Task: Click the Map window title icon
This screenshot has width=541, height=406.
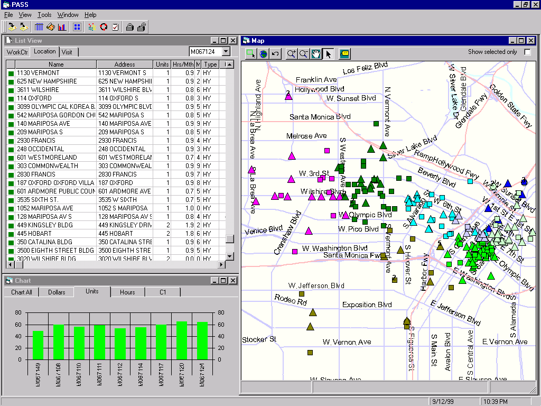Action: pos(246,40)
